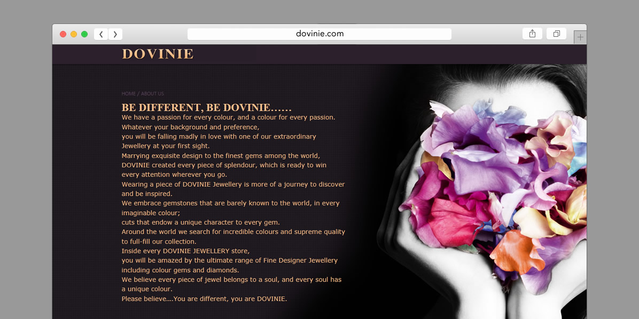Go back to the previous page

(101, 34)
